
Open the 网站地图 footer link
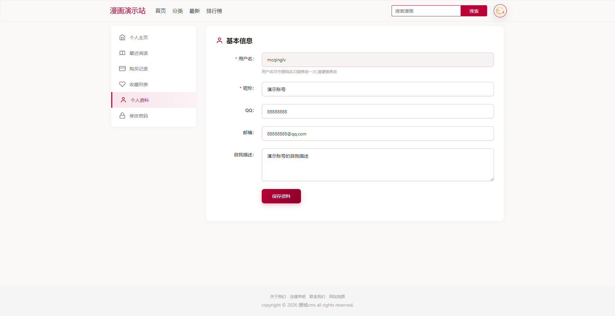coord(337,296)
